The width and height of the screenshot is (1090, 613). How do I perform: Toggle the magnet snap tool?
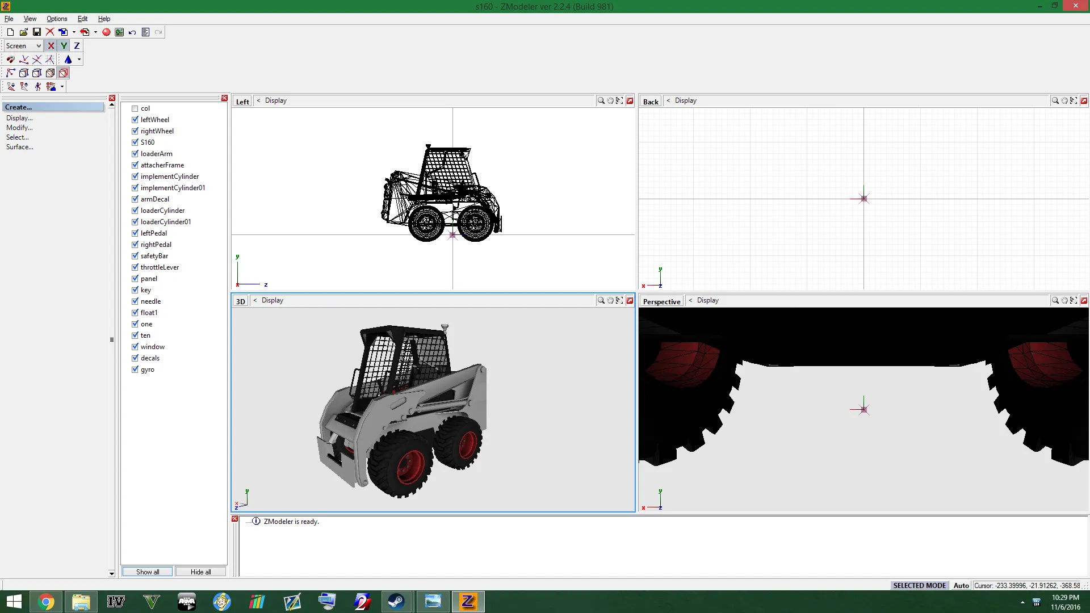(10, 60)
